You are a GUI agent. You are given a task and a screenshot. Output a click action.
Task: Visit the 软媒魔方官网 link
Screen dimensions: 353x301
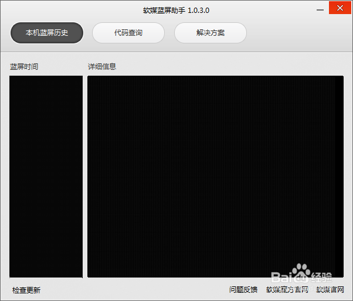coord(287,289)
